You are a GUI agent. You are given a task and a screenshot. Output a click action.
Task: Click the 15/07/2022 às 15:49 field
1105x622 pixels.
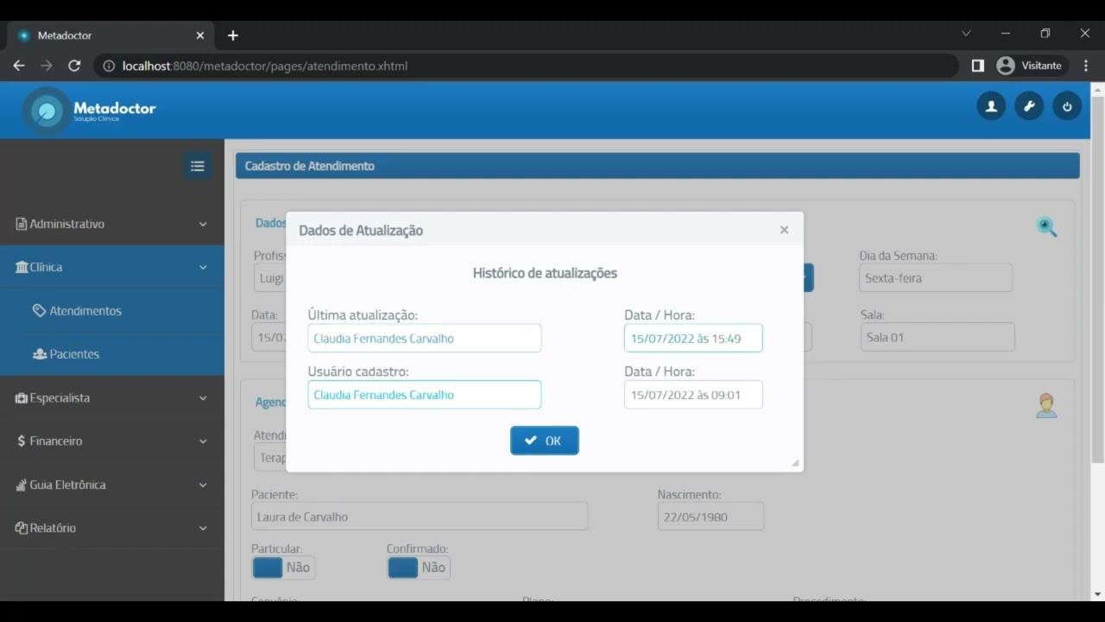[693, 339]
